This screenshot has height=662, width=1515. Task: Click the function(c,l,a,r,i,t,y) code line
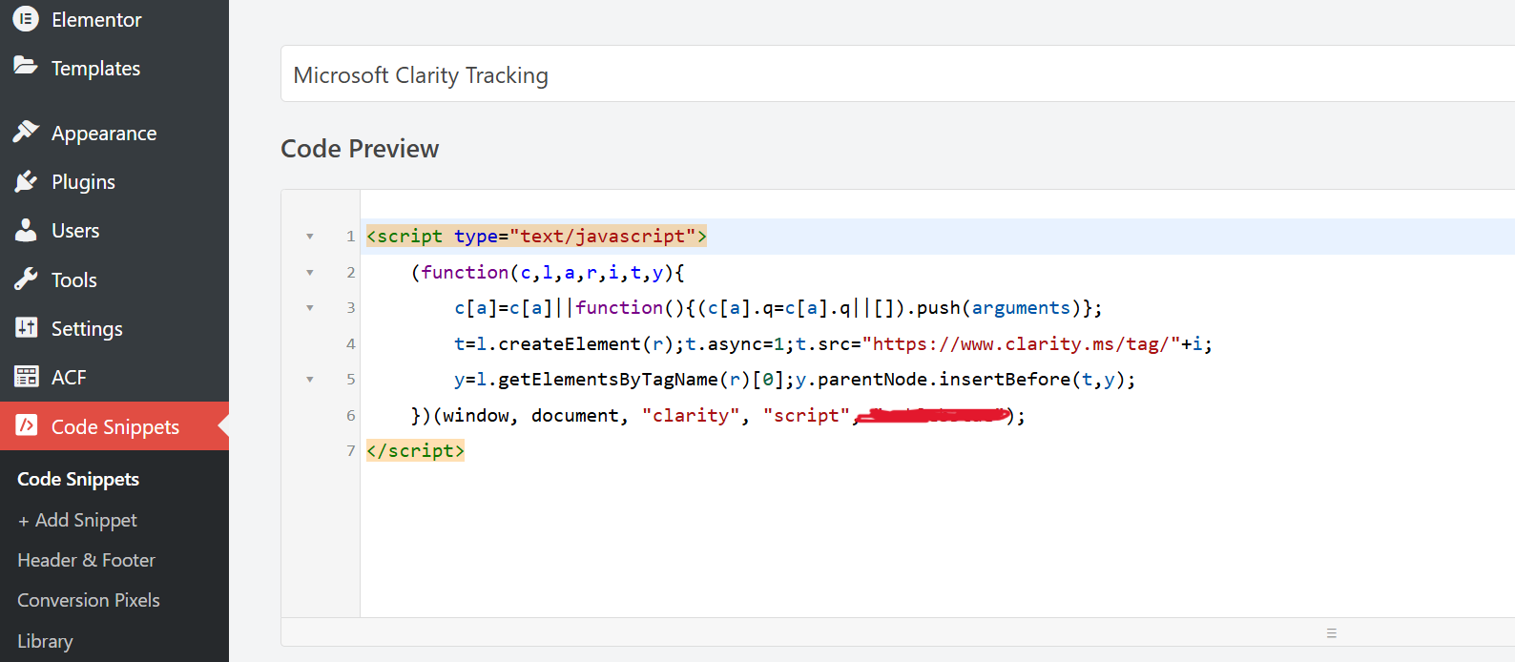(x=548, y=273)
